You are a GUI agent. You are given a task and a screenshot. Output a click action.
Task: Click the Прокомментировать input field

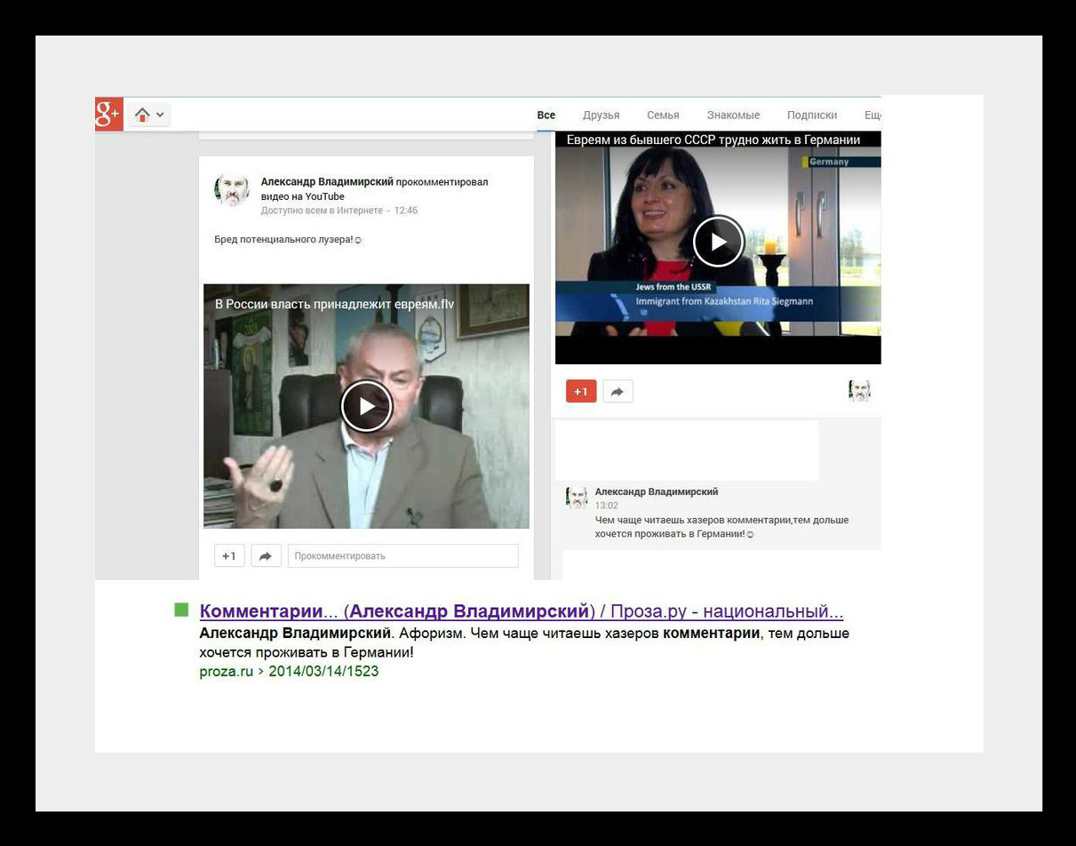[403, 555]
